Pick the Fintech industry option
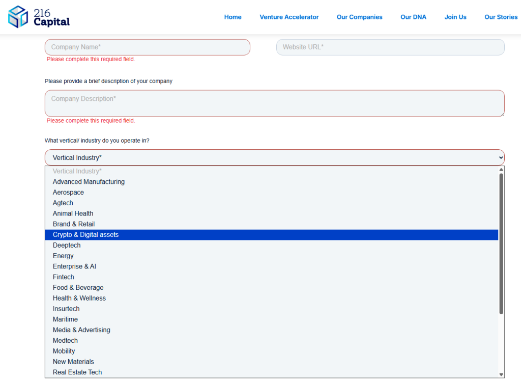 pos(64,277)
